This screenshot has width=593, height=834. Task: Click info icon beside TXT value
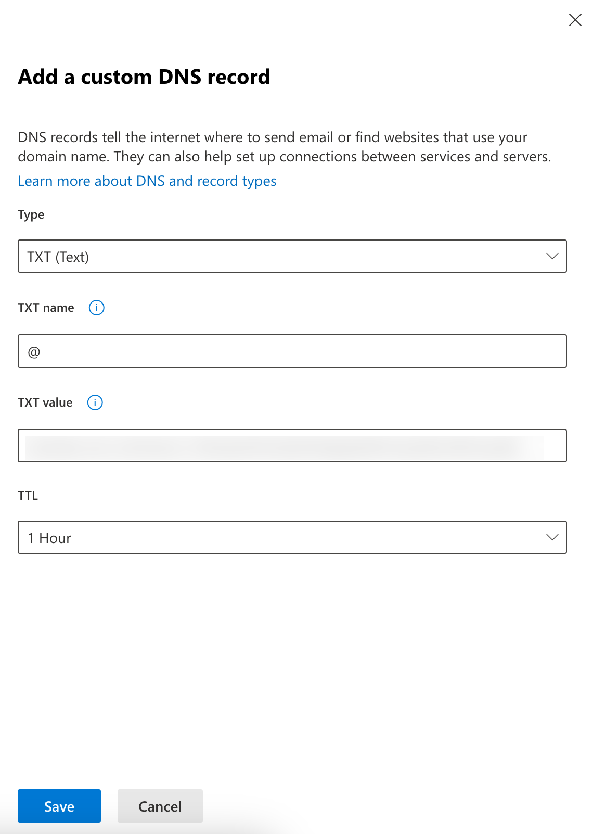pos(95,402)
